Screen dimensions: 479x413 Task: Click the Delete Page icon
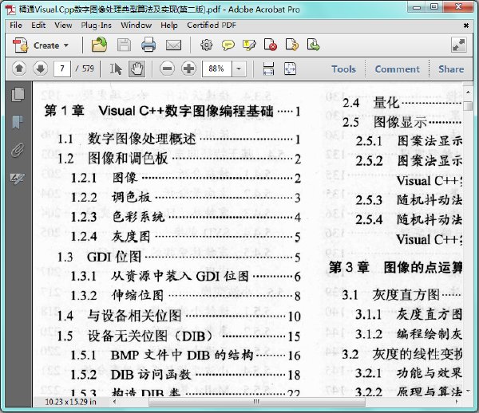point(271,45)
